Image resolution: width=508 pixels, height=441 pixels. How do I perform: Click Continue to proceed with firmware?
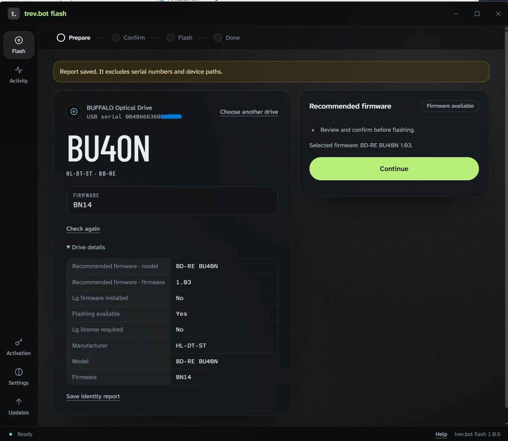(394, 169)
